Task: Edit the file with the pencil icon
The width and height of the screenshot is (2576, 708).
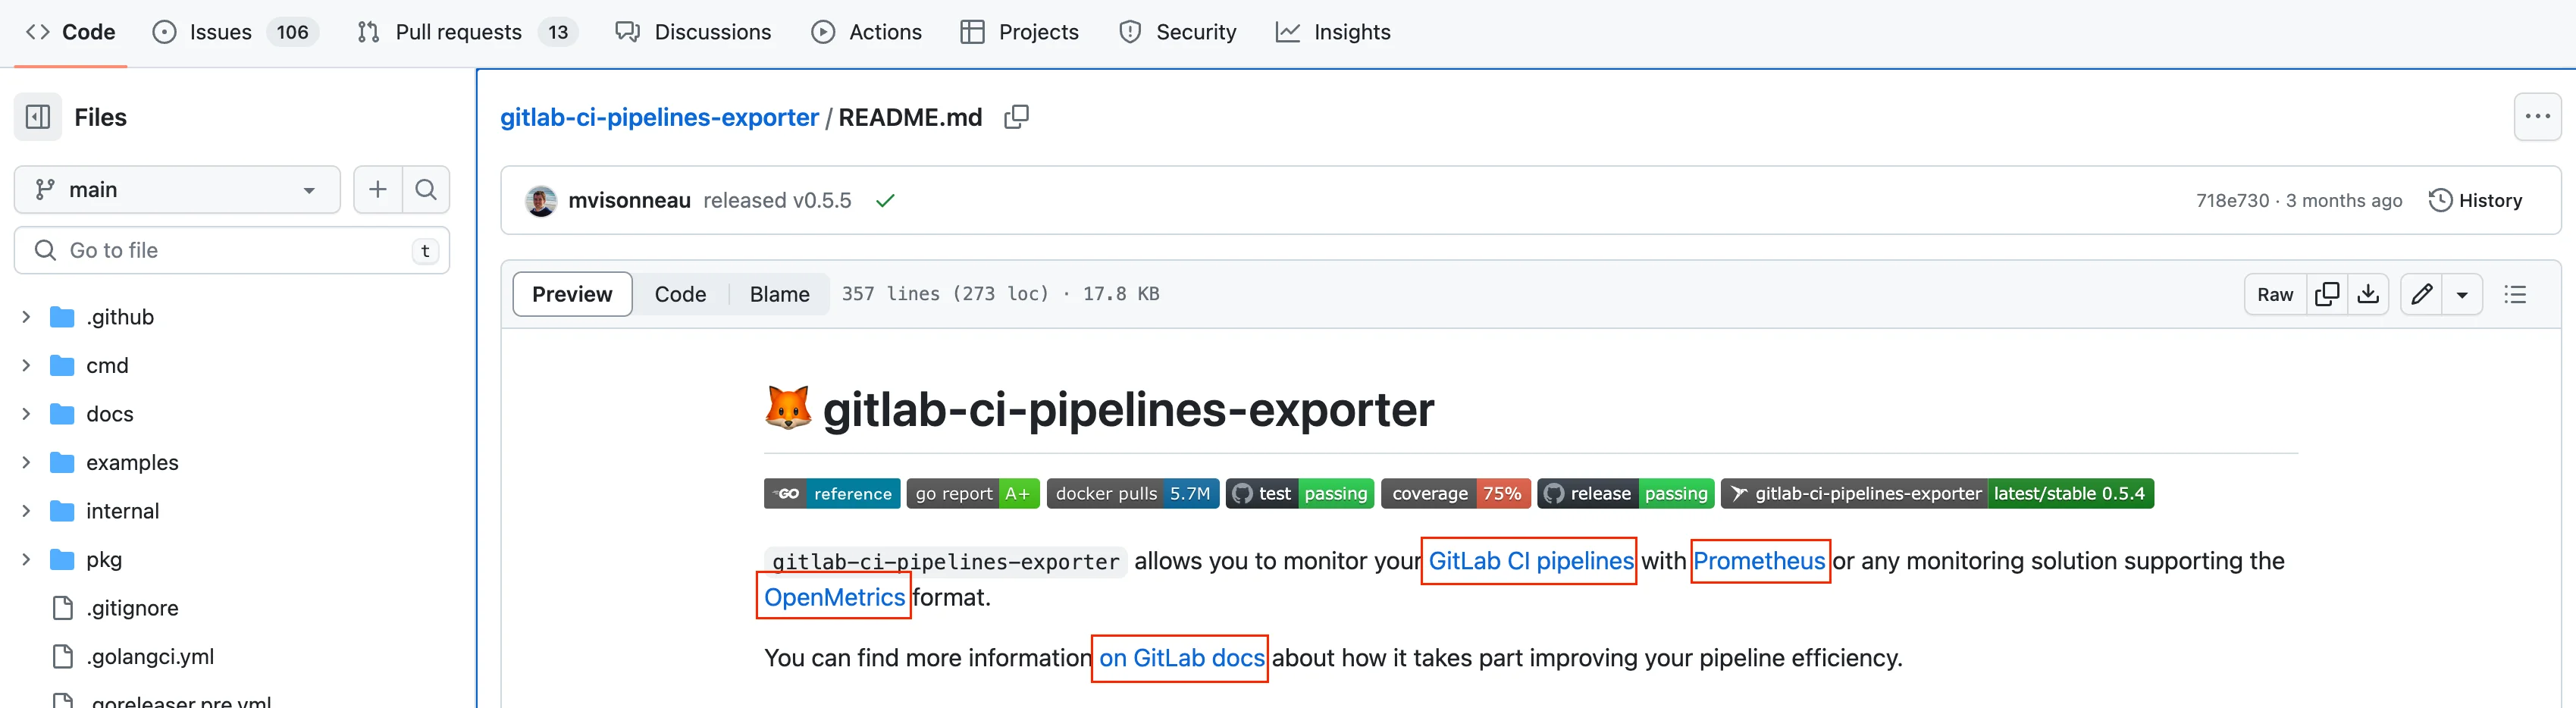Action: [x=2421, y=294]
